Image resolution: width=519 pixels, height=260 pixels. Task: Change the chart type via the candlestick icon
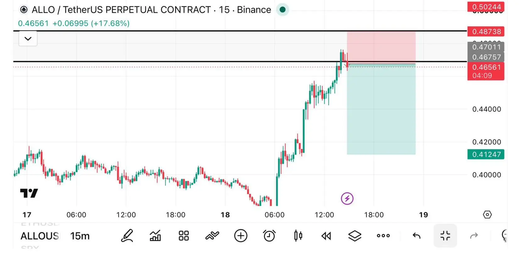(298, 236)
